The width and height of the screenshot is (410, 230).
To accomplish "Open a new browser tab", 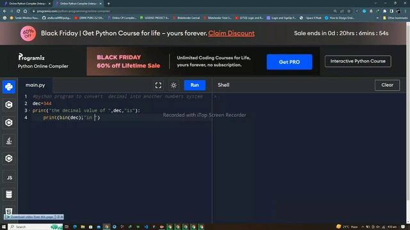I will (108, 4).
